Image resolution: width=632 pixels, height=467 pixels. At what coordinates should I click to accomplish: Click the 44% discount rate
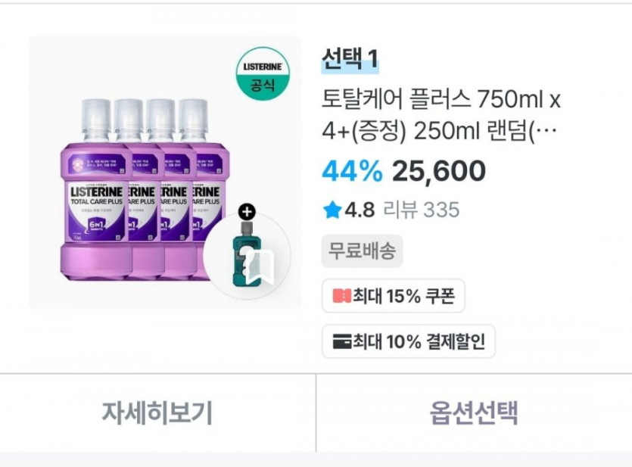[x=352, y=172]
